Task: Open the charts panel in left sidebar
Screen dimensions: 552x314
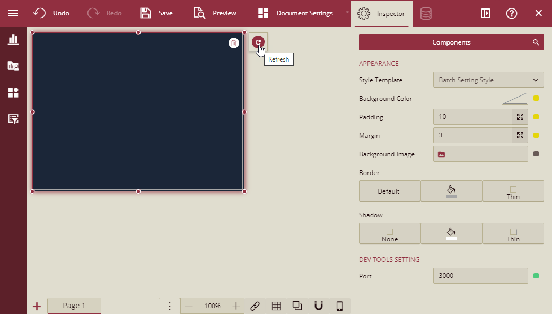Action: click(13, 39)
